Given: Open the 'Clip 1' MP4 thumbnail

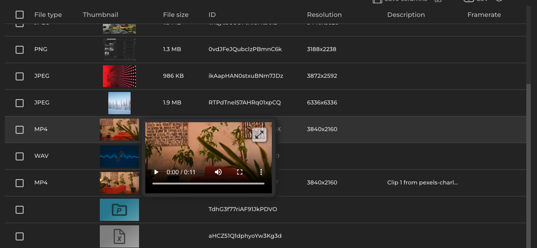Looking at the screenshot, I should click(x=119, y=183).
